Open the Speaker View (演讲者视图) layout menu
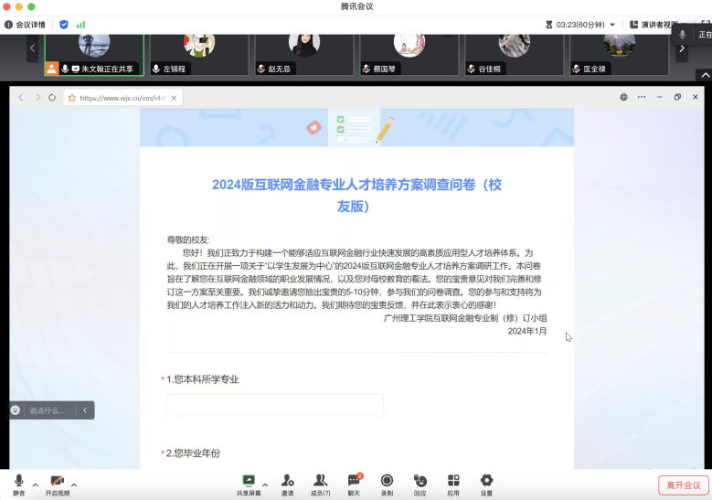The height and width of the screenshot is (500, 712). click(654, 25)
